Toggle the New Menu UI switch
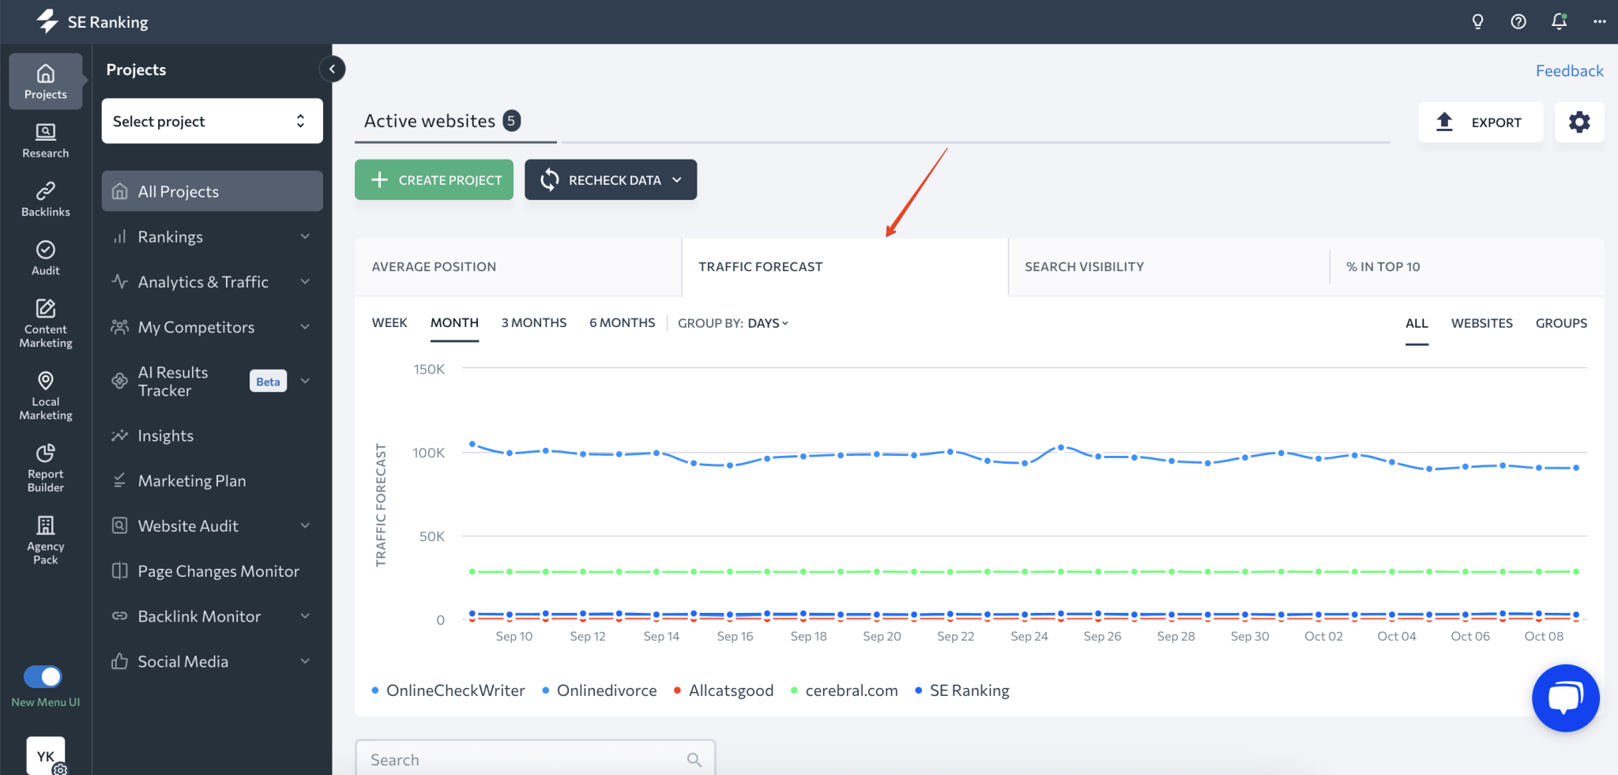The height and width of the screenshot is (775, 1618). [x=45, y=677]
